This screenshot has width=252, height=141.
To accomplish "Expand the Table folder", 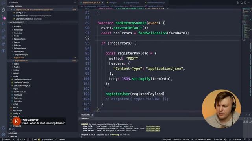I will [16, 64].
